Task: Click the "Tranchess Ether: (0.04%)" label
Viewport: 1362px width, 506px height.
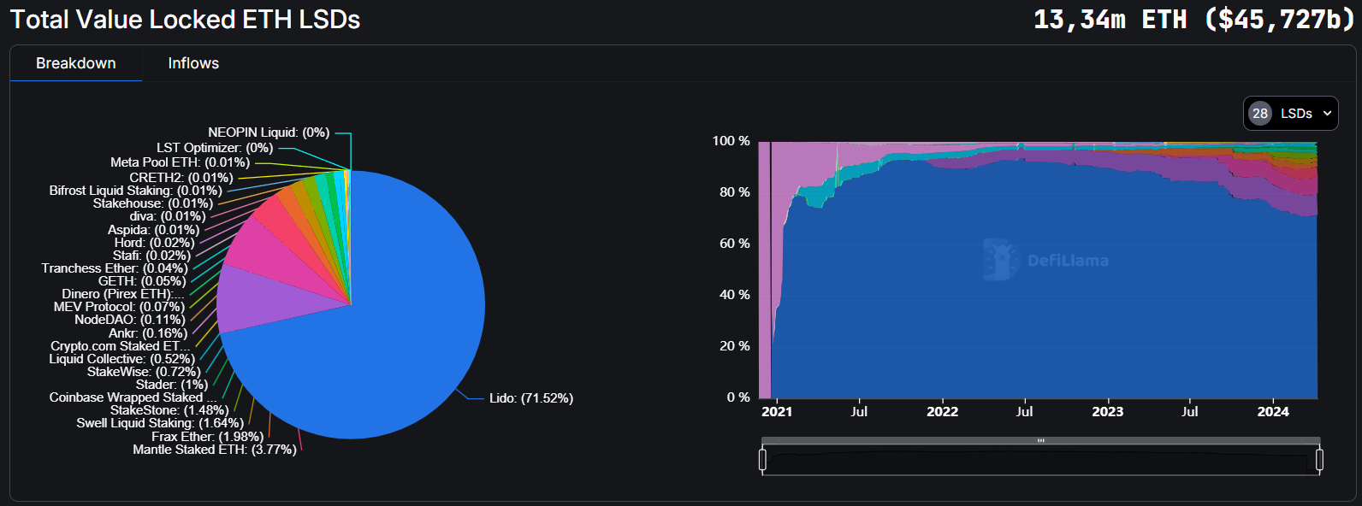Action: (115, 268)
